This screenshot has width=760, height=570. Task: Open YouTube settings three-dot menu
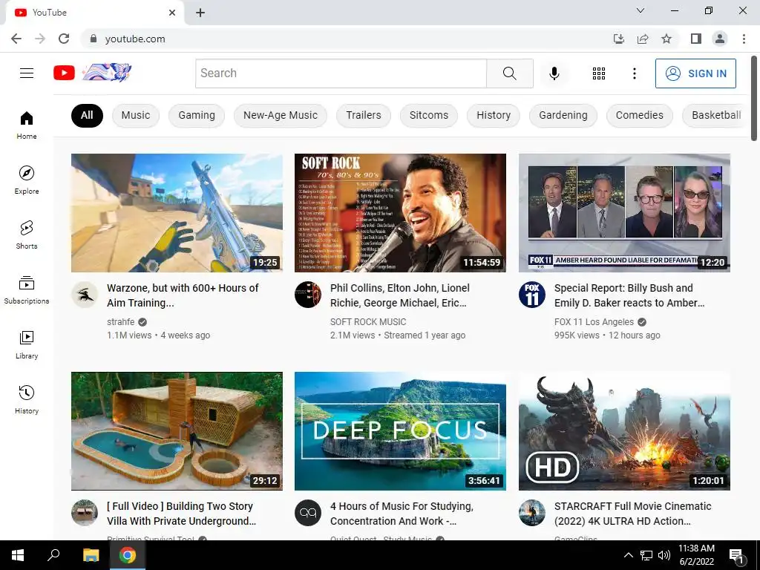634,73
